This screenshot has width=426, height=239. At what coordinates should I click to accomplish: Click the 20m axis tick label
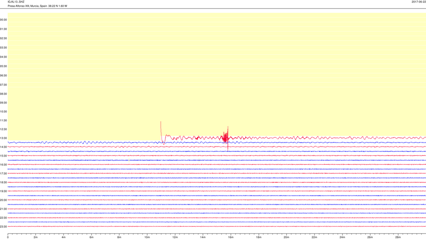pyautogui.click(x=286, y=237)
